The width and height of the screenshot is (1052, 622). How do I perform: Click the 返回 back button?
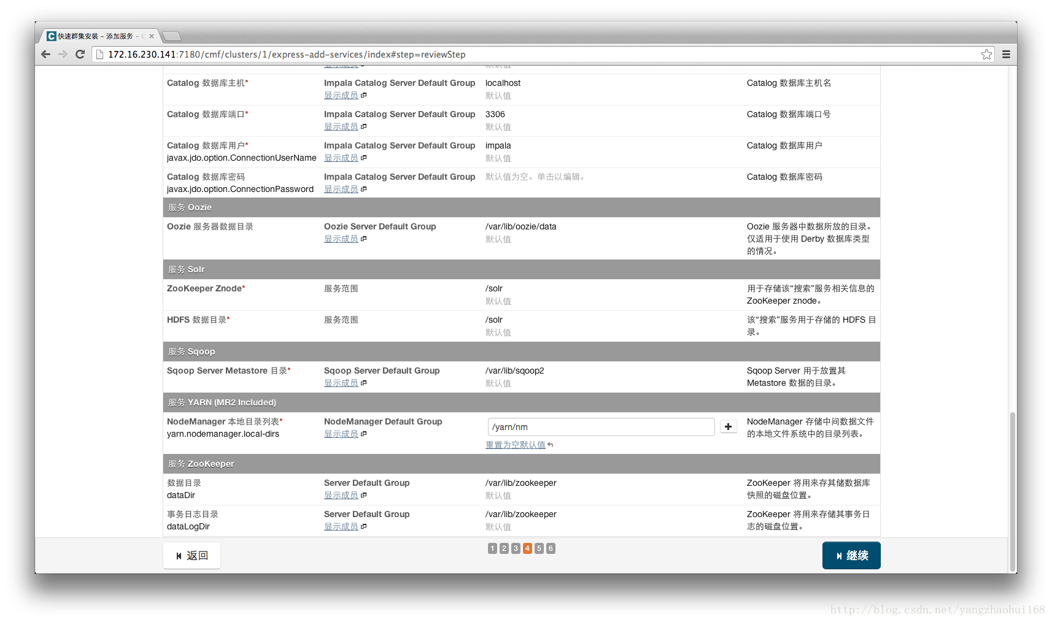191,555
